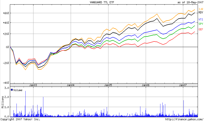The width and height of the screenshot is (204, 121).
Task: Select the Jan03 marker on time axis
Action: click(x=33, y=85)
